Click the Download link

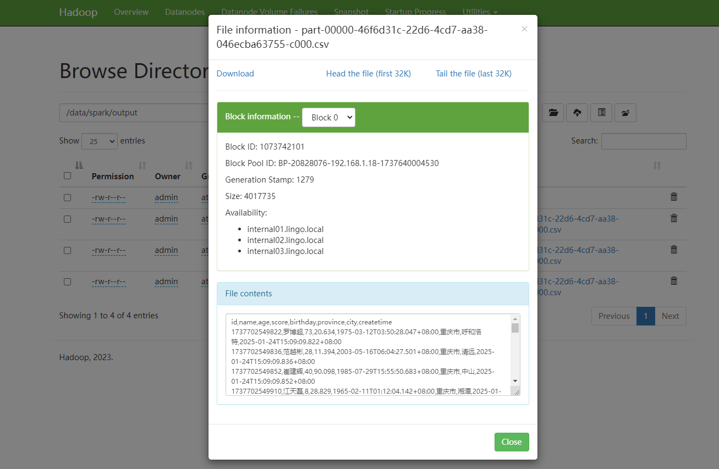[x=235, y=74]
